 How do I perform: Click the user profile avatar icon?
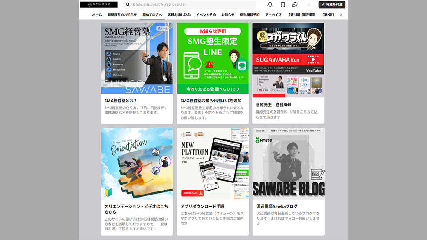click(x=309, y=5)
